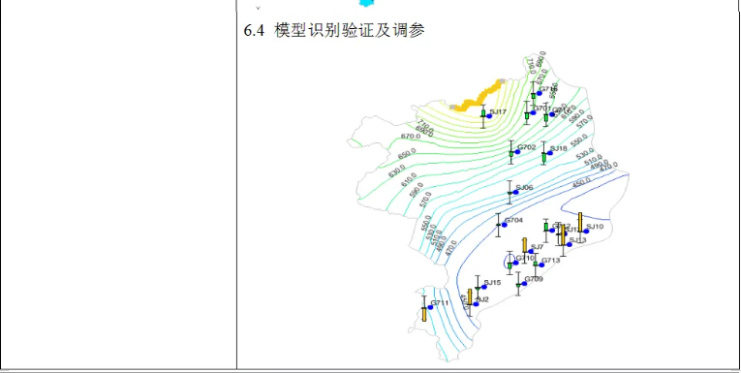The width and height of the screenshot is (741, 373).
Task: Click the 650.0 contour label
Action: point(407,153)
